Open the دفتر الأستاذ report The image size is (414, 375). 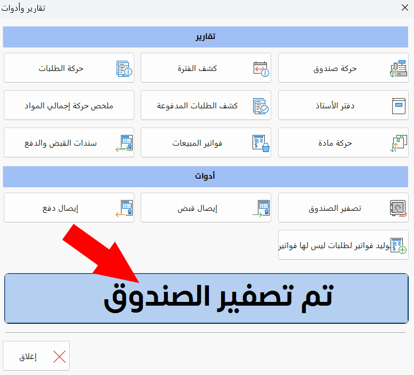[343, 105]
